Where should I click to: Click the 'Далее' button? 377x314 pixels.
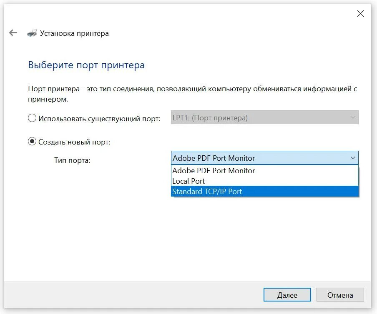tap(287, 294)
